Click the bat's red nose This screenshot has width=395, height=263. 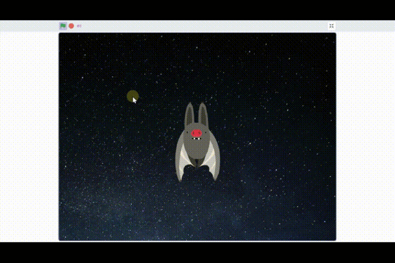197,132
